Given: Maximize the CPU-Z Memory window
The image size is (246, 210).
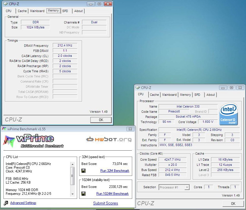Looking at the screenshot, I should point(99,4).
